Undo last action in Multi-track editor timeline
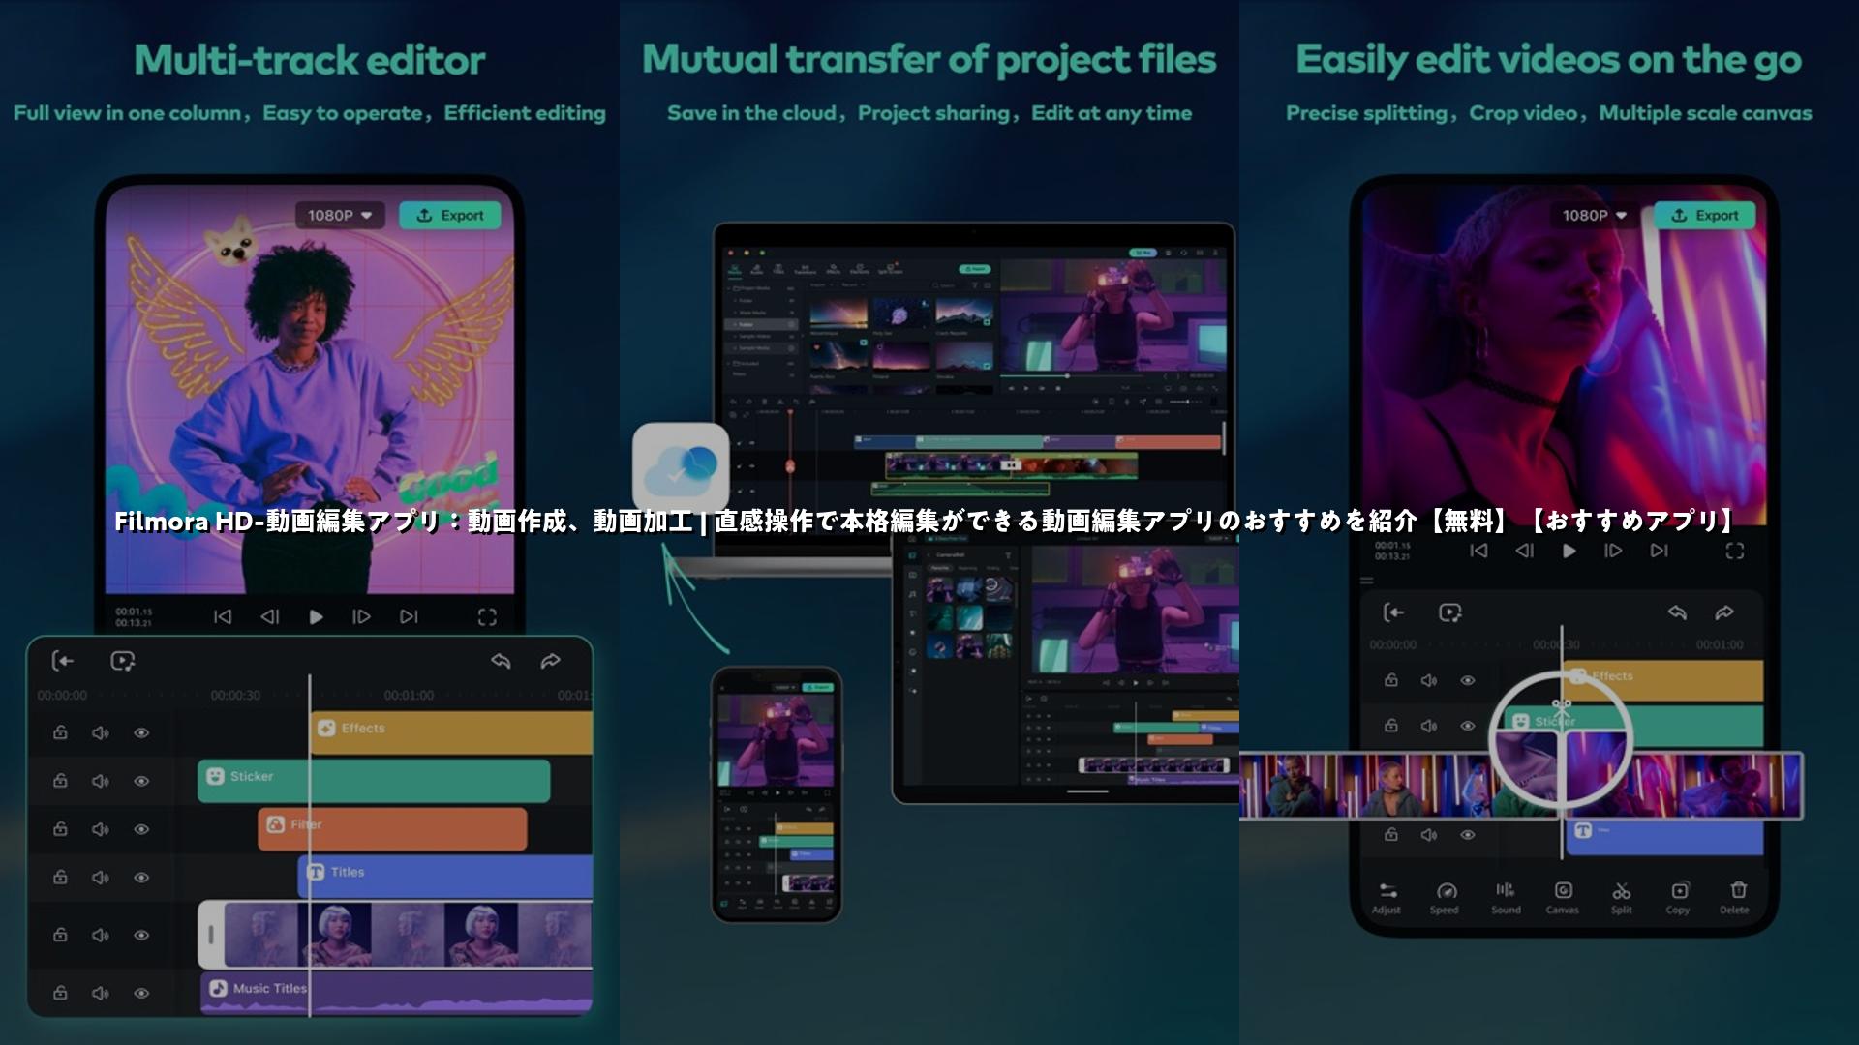 [501, 661]
